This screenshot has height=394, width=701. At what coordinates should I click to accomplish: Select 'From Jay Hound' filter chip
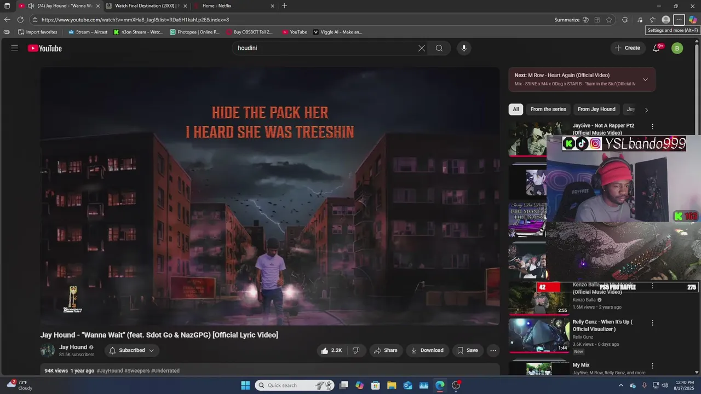pyautogui.click(x=596, y=109)
